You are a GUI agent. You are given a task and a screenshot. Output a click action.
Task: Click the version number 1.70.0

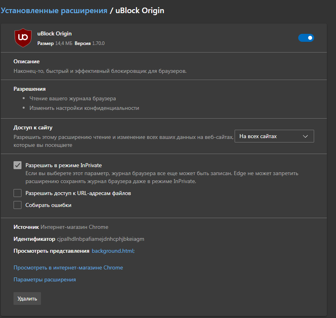(x=98, y=43)
